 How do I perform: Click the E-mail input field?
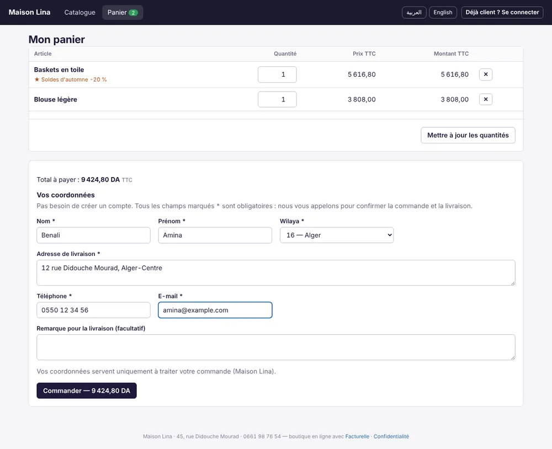(215, 310)
